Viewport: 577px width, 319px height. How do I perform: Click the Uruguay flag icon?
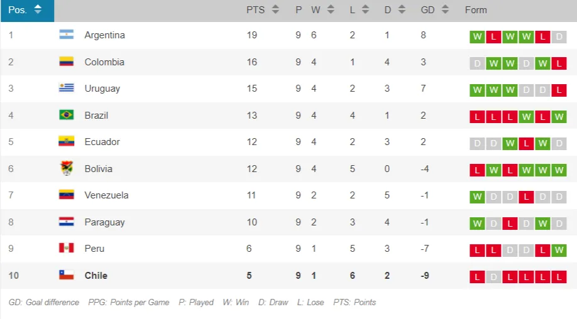click(67, 89)
